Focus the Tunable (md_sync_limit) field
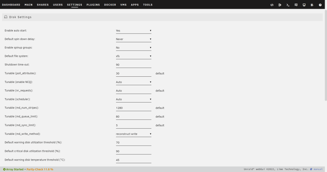The width and height of the screenshot is (327, 172). coord(133,125)
